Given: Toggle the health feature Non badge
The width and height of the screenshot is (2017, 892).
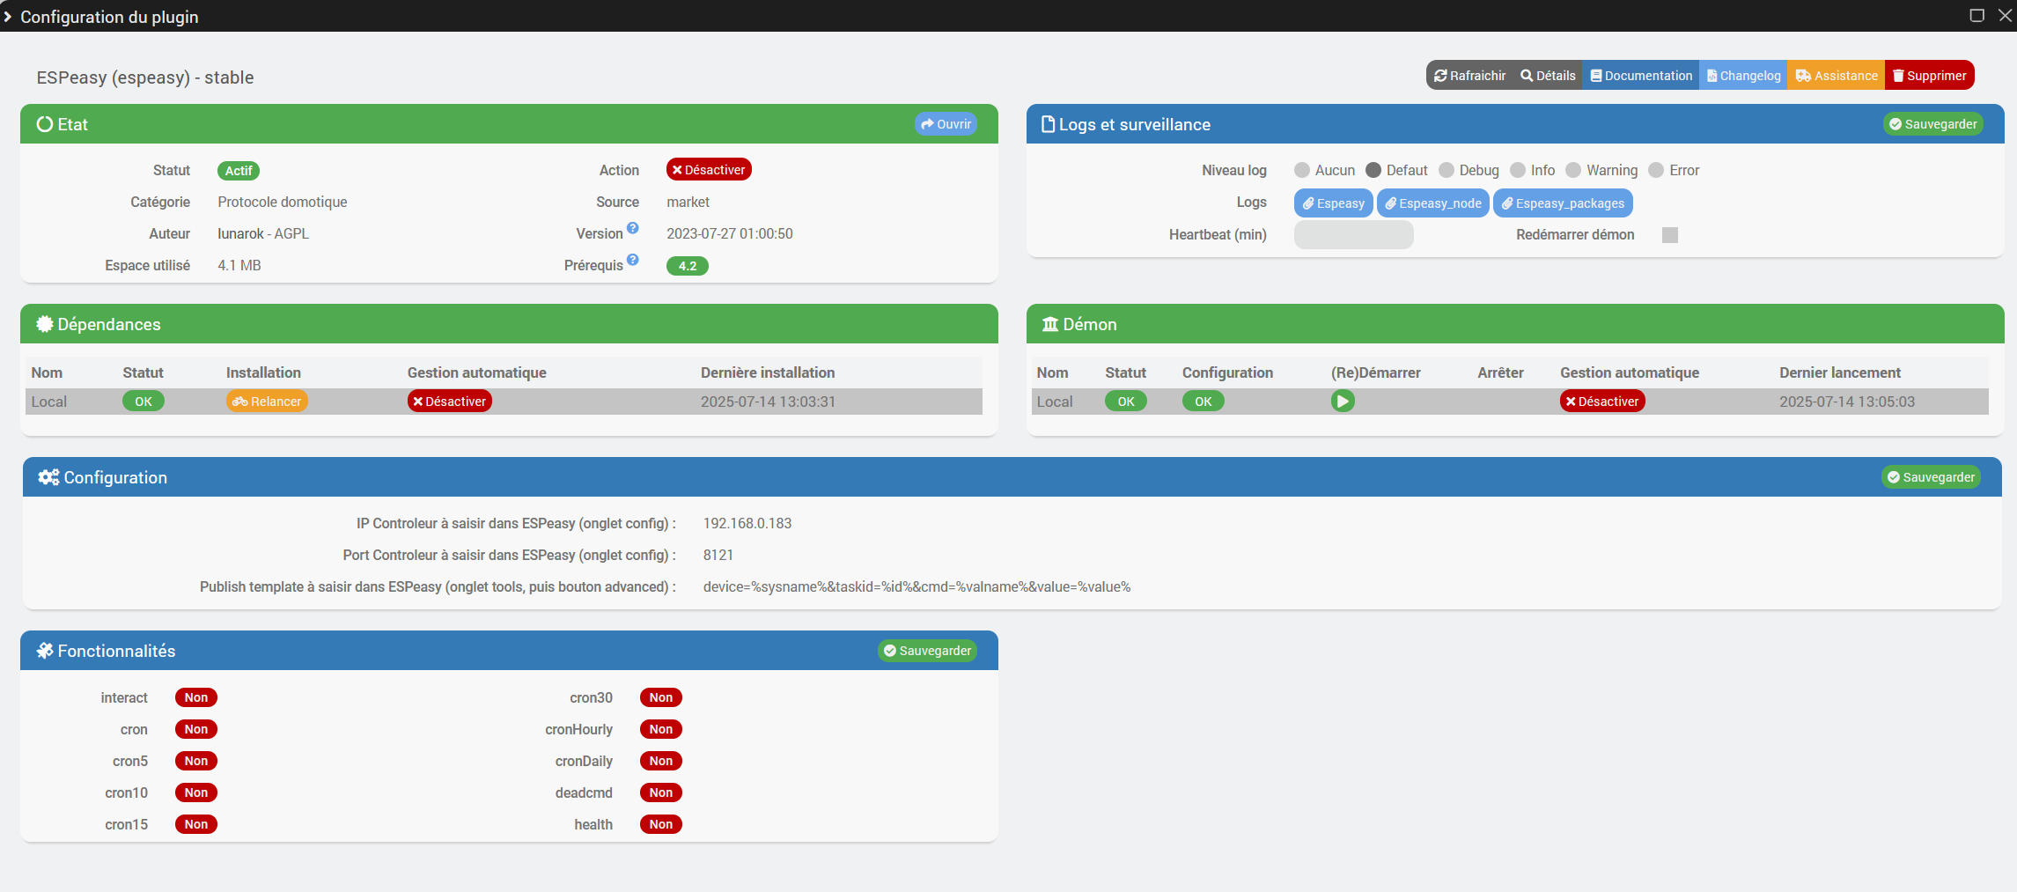Looking at the screenshot, I should coord(661,824).
